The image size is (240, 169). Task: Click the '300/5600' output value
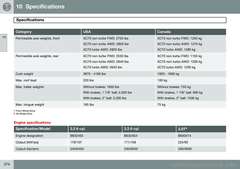pos(185,149)
